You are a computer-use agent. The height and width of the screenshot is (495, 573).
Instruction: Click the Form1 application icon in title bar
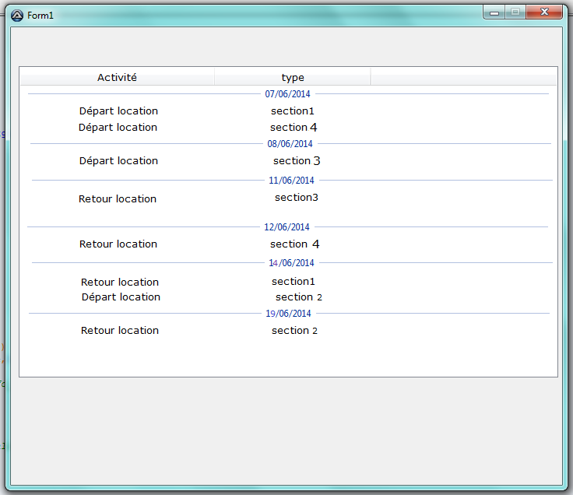tap(17, 15)
